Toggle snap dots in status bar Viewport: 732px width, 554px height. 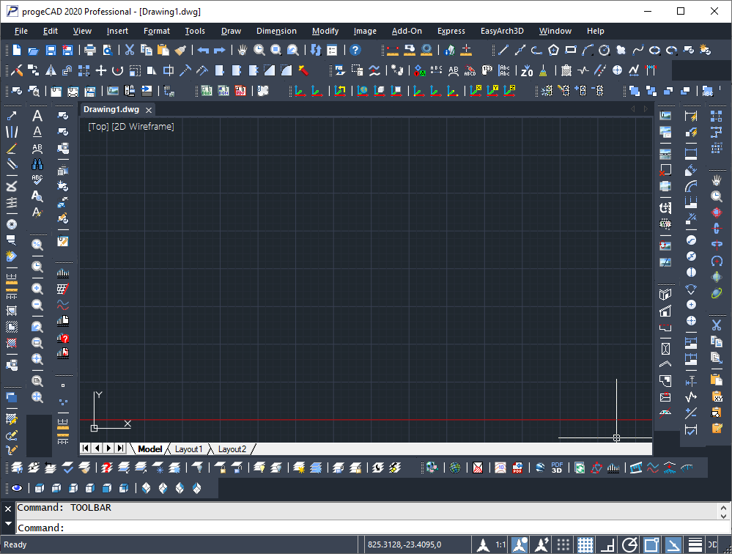point(563,544)
